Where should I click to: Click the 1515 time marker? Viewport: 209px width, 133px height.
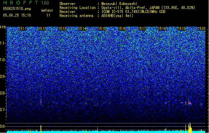102,29
